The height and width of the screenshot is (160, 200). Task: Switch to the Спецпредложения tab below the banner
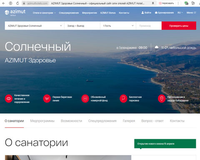(102, 121)
